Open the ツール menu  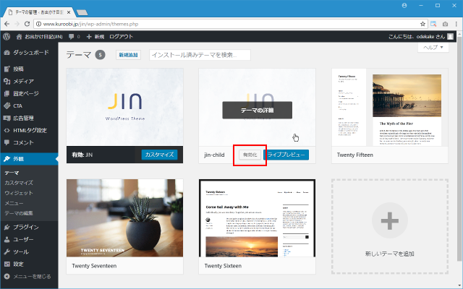[x=29, y=252]
